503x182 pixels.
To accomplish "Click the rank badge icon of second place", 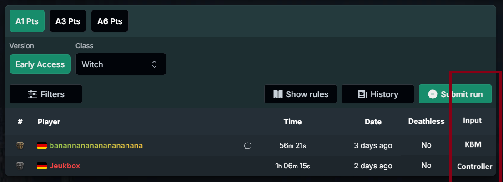I will point(20,166).
